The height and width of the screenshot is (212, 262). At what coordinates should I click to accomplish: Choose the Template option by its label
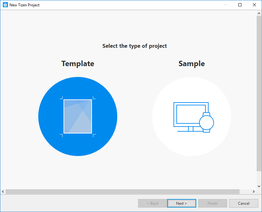click(77, 64)
